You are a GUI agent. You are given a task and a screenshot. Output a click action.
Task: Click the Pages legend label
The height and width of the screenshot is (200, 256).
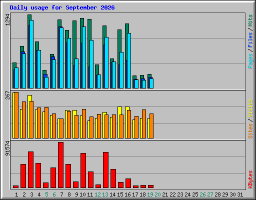pos(250,61)
